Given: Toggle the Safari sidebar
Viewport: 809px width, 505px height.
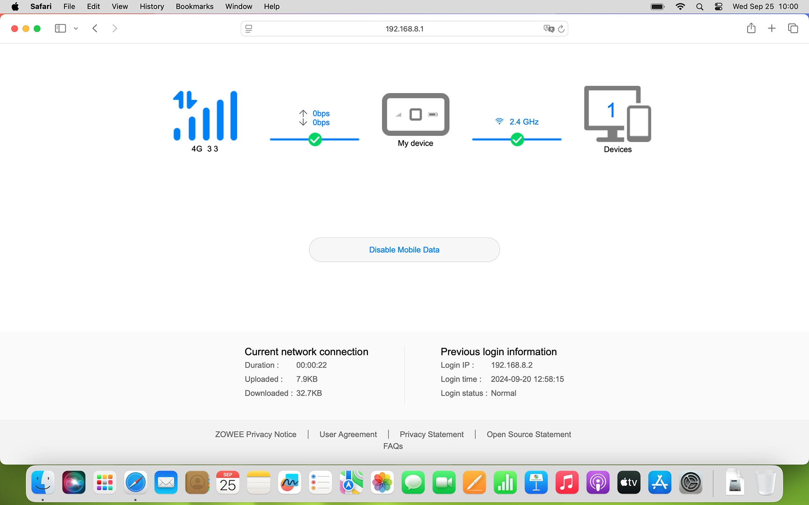Looking at the screenshot, I should point(60,28).
